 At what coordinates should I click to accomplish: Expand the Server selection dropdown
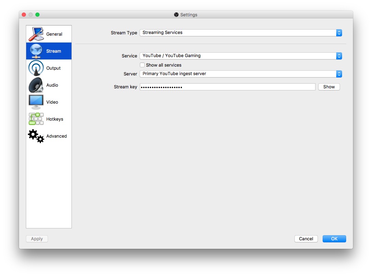[x=241, y=74]
